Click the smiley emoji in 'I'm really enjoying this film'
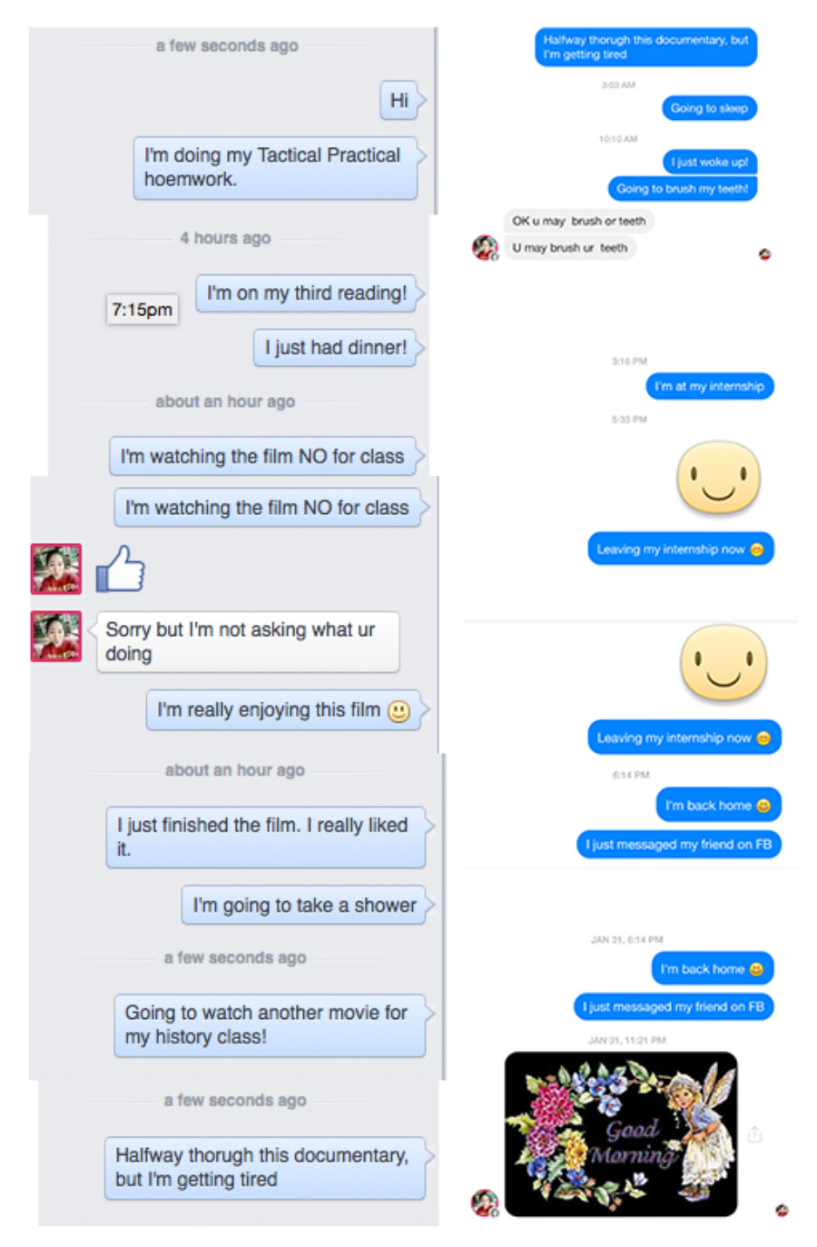The width and height of the screenshot is (817, 1247). 399,711
